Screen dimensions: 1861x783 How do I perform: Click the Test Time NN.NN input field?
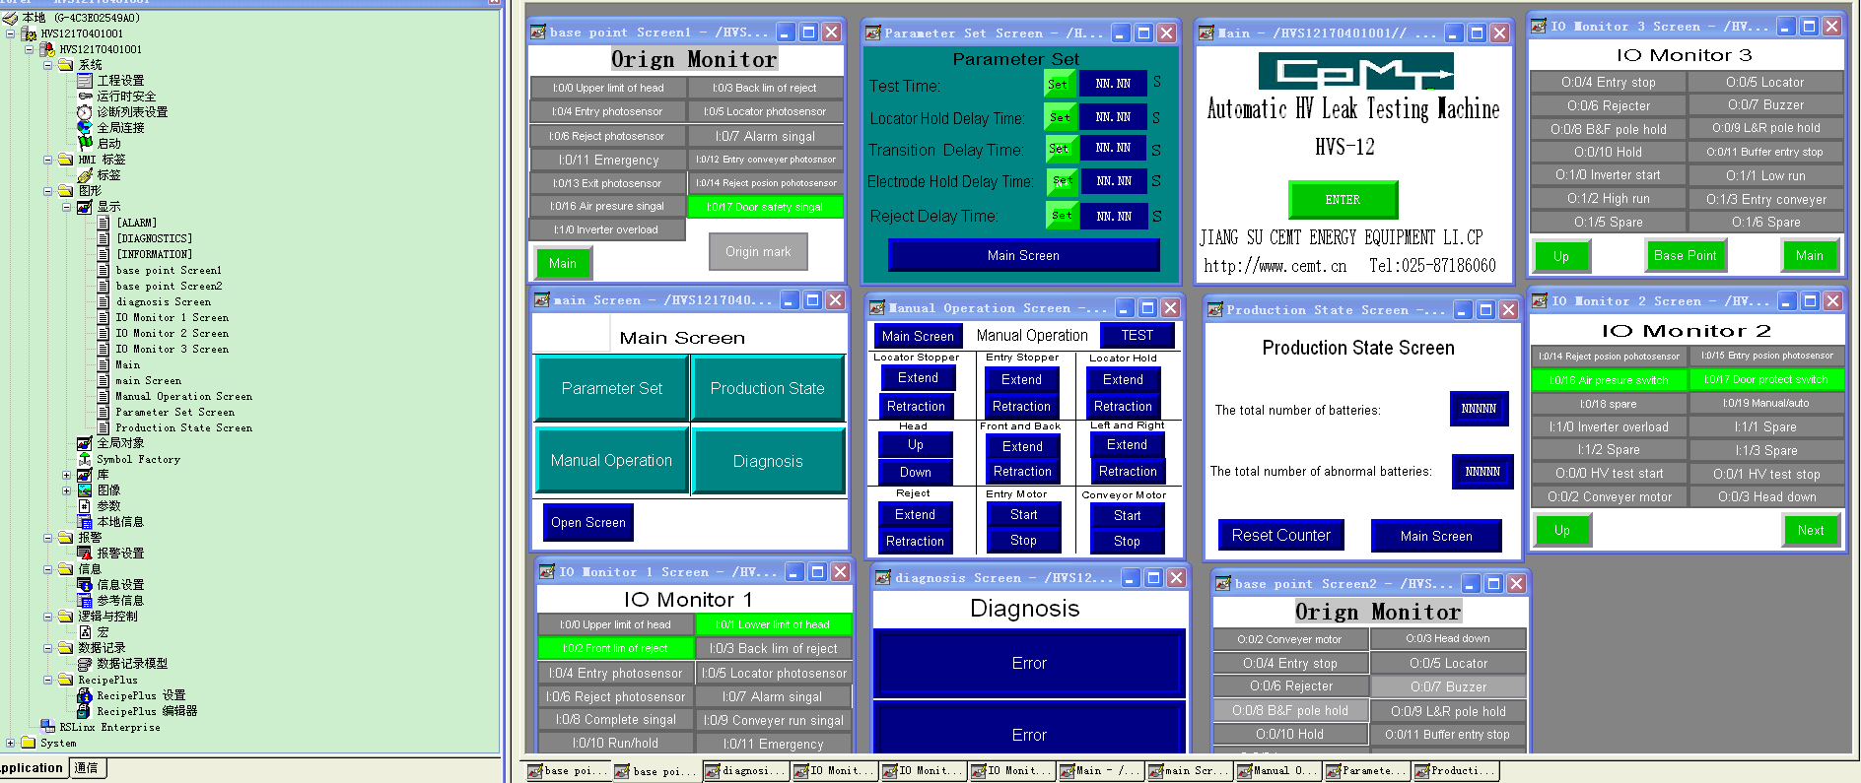pyautogui.click(x=1113, y=85)
